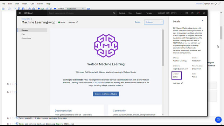
Task: Restart and run all with the fast-forward icon
Action: [55, 9]
